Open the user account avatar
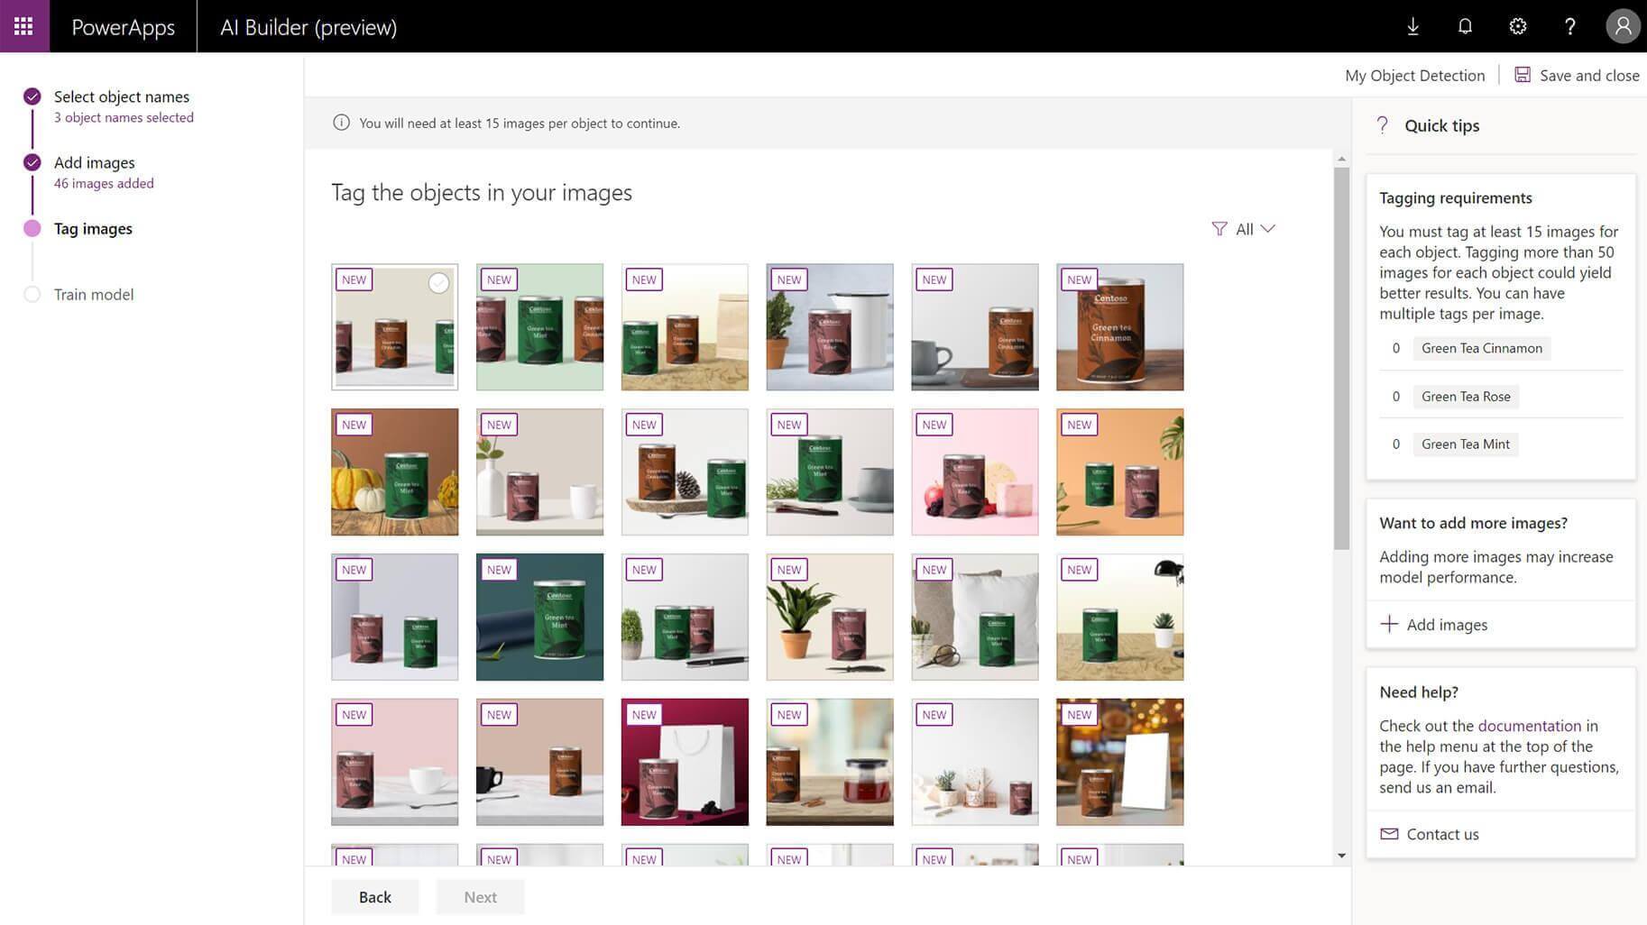This screenshot has height=925, width=1647. 1622,26
